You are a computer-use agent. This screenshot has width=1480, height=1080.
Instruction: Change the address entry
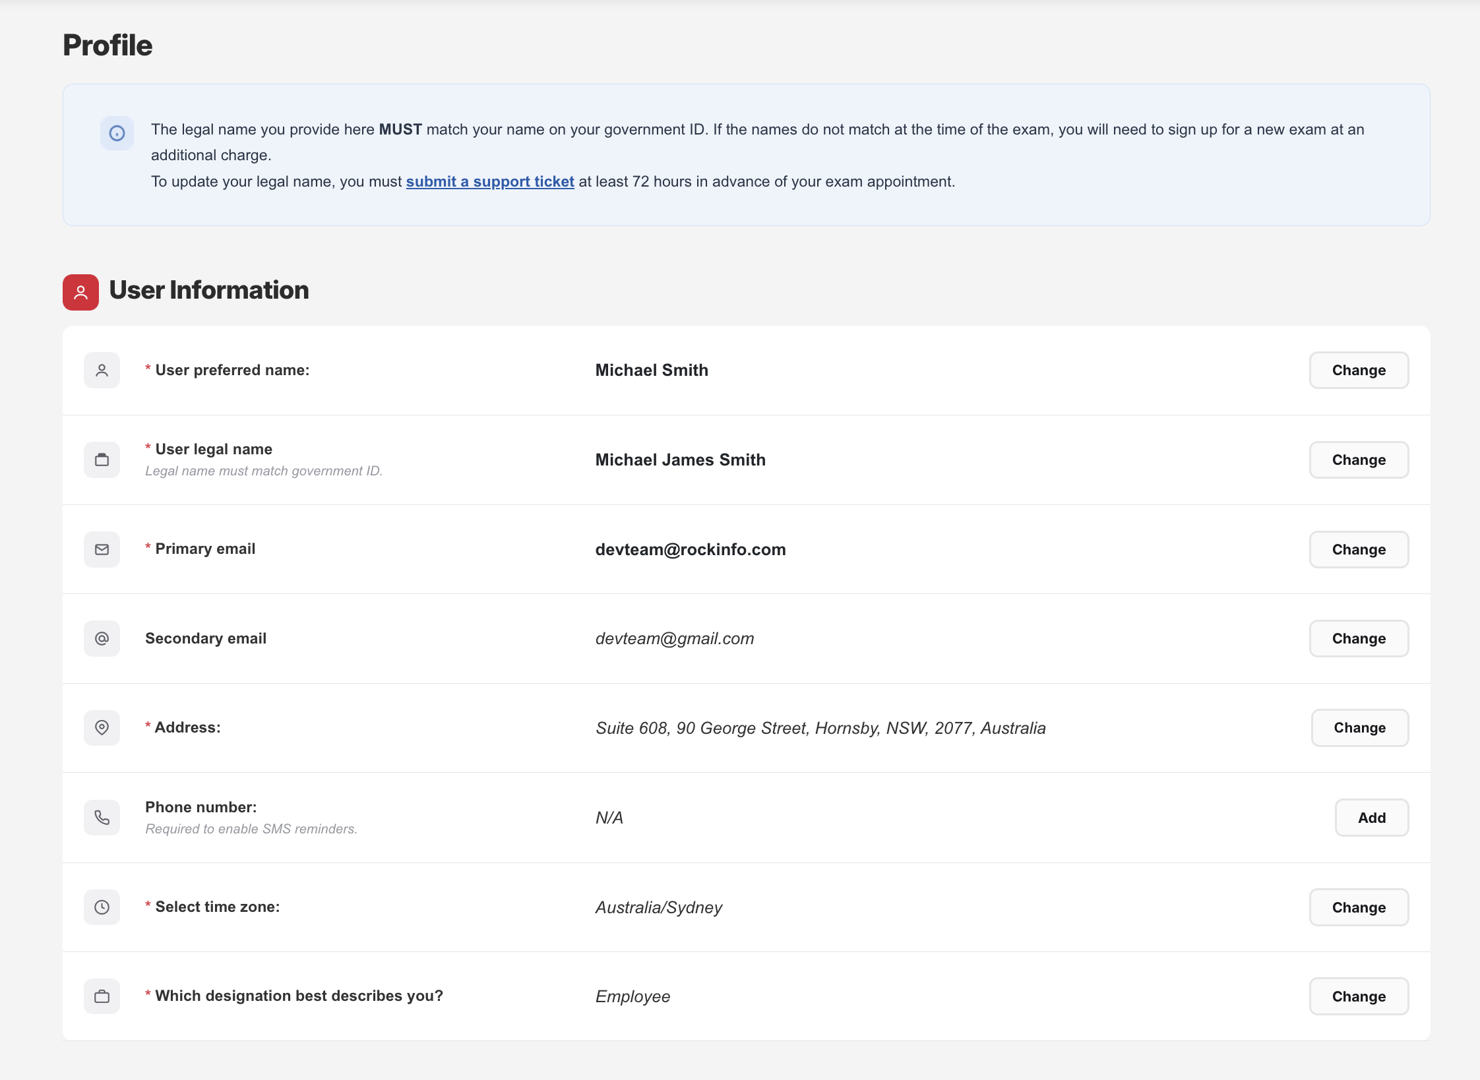[x=1360, y=728]
